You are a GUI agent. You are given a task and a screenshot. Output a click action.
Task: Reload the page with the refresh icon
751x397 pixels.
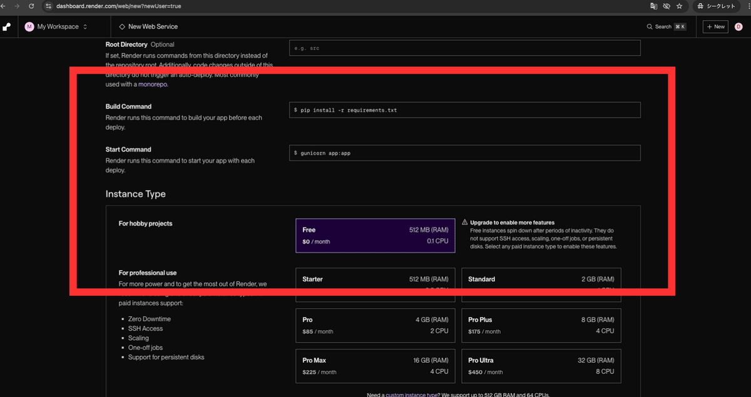(31, 6)
